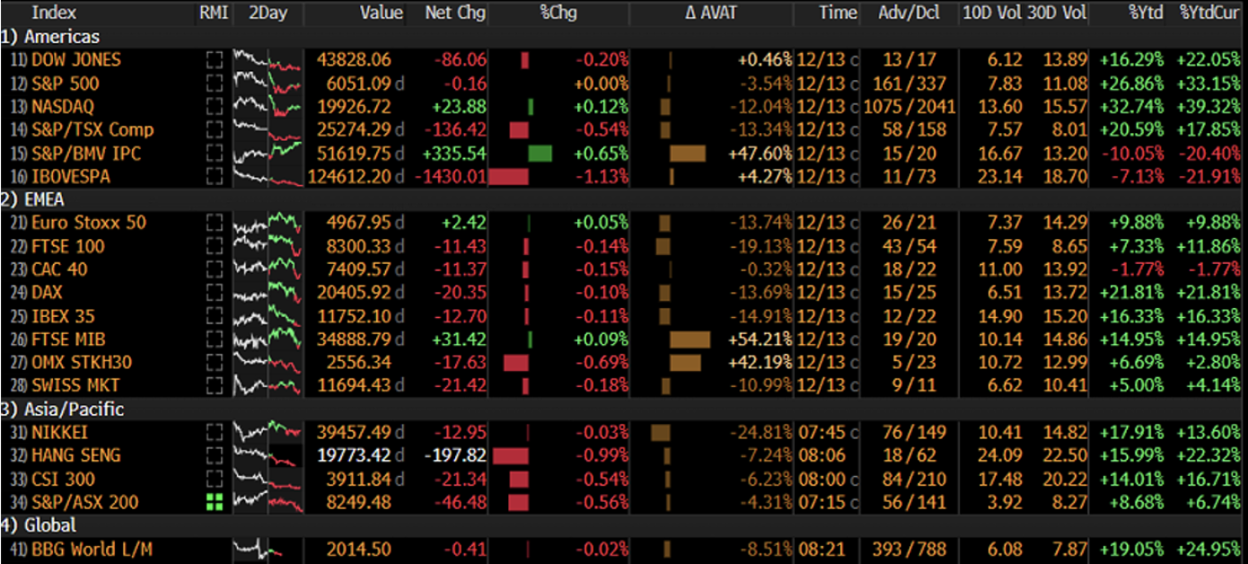Select the highlighted HANG SENG value 19773.42
The image size is (1248, 564).
(355, 455)
